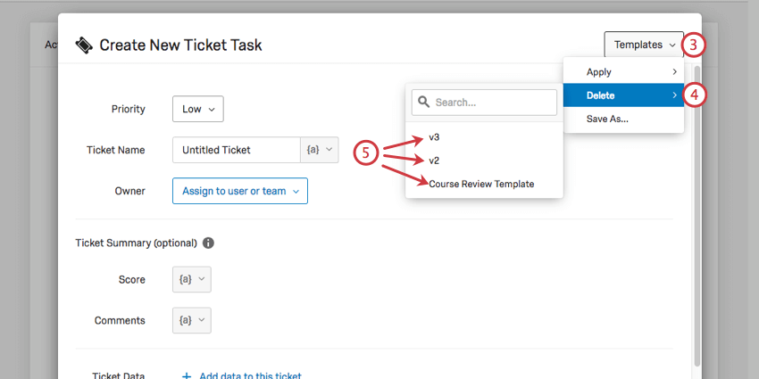Open the Comments piped text dropdown
The width and height of the screenshot is (759, 379).
coord(192,320)
